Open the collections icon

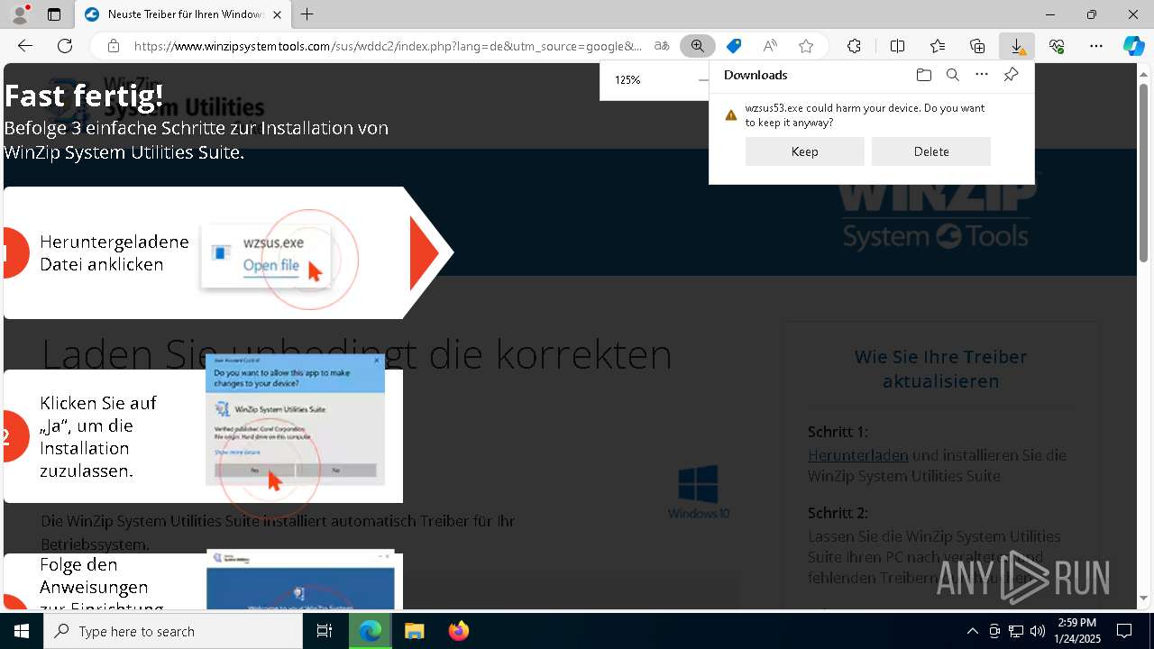[977, 46]
